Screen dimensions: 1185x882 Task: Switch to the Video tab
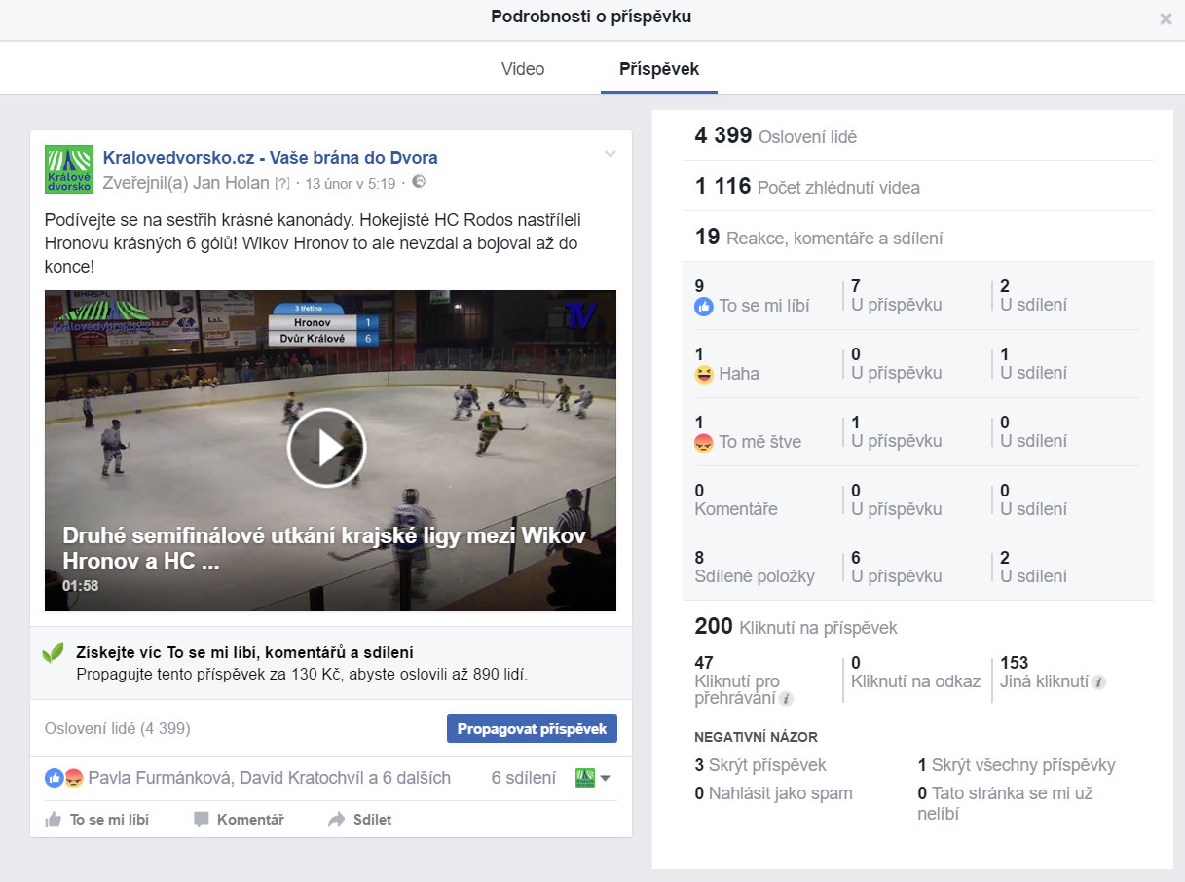(x=523, y=69)
